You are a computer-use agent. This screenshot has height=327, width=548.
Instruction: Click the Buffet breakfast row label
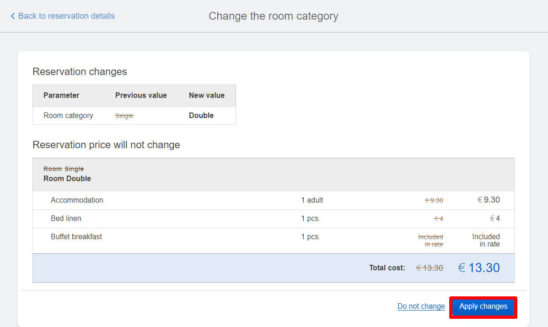point(76,236)
